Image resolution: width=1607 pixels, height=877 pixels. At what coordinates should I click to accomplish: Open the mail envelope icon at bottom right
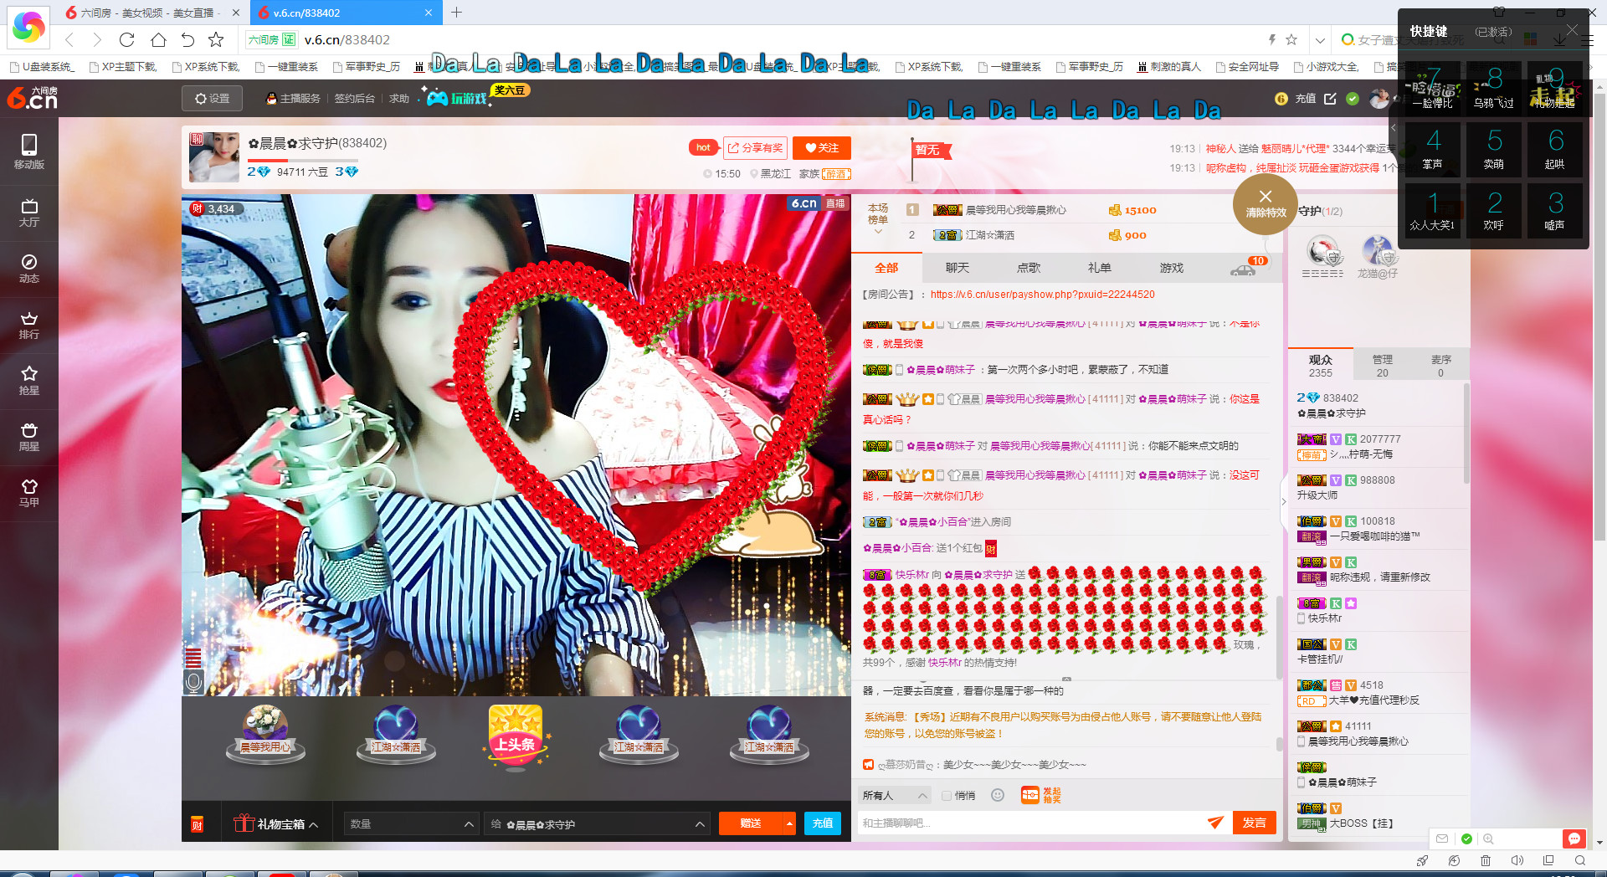coord(1442,839)
